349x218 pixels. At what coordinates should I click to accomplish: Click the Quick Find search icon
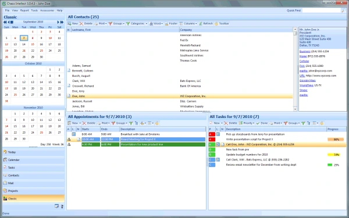pyautogui.click(x=344, y=10)
